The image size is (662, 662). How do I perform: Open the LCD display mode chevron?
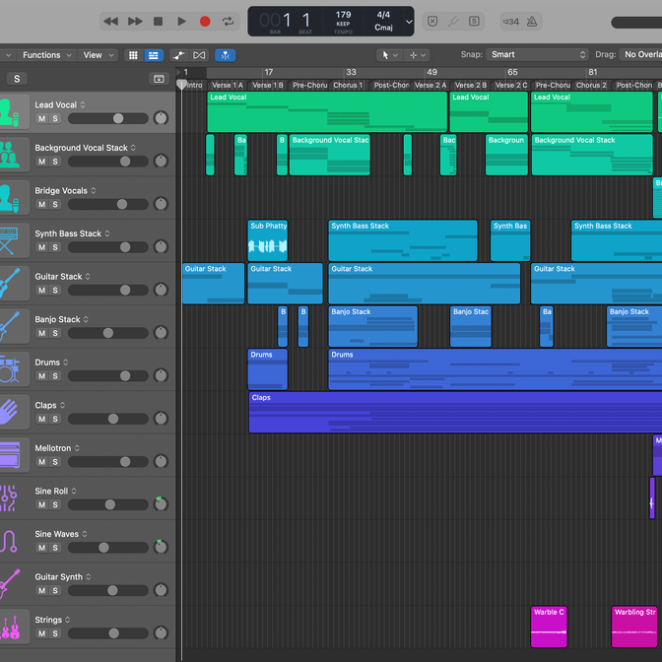coord(409,21)
